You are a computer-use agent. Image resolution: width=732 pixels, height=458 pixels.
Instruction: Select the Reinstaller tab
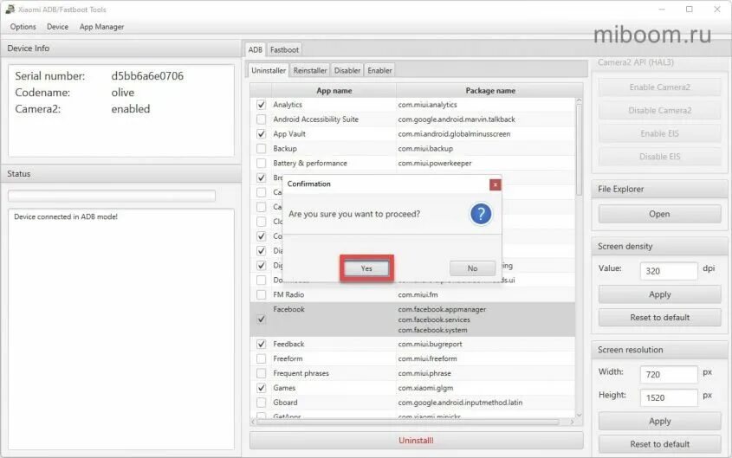pyautogui.click(x=310, y=70)
